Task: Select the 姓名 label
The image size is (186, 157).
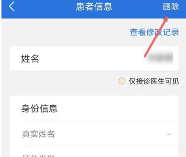Action: click(x=30, y=59)
